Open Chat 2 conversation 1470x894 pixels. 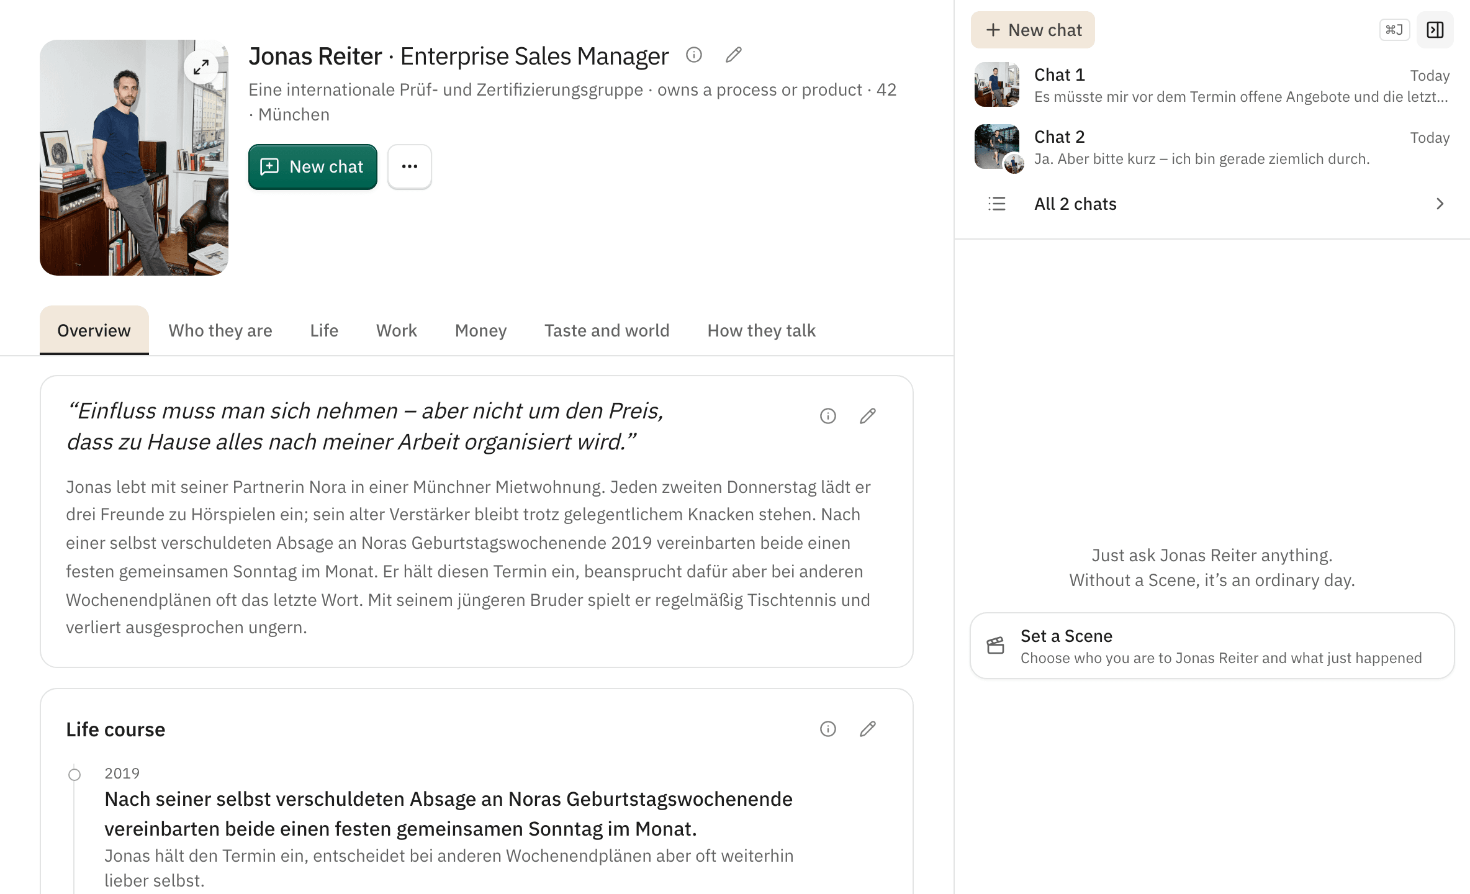click(1212, 147)
